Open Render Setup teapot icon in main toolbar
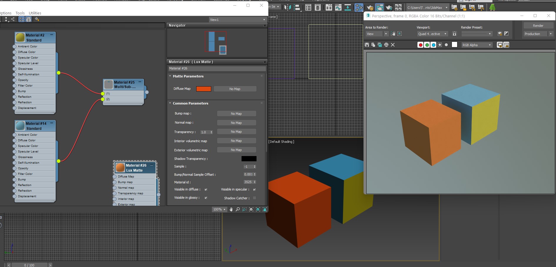 coord(370,8)
